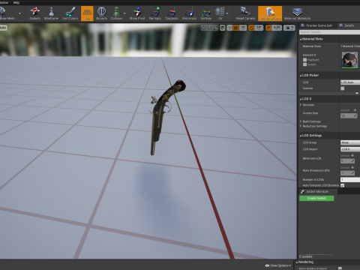Collapse the LOD Settings section
The image size is (360, 270).
click(301, 136)
